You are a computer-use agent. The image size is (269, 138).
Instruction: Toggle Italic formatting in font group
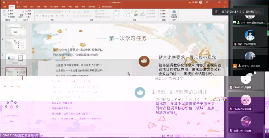(x=40, y=16)
